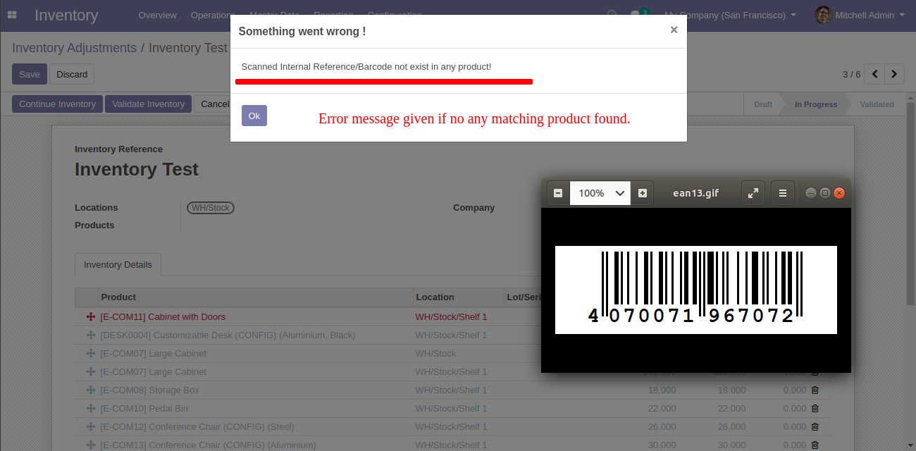
Task: Open the conversations chat icon
Action: pyautogui.click(x=636, y=15)
